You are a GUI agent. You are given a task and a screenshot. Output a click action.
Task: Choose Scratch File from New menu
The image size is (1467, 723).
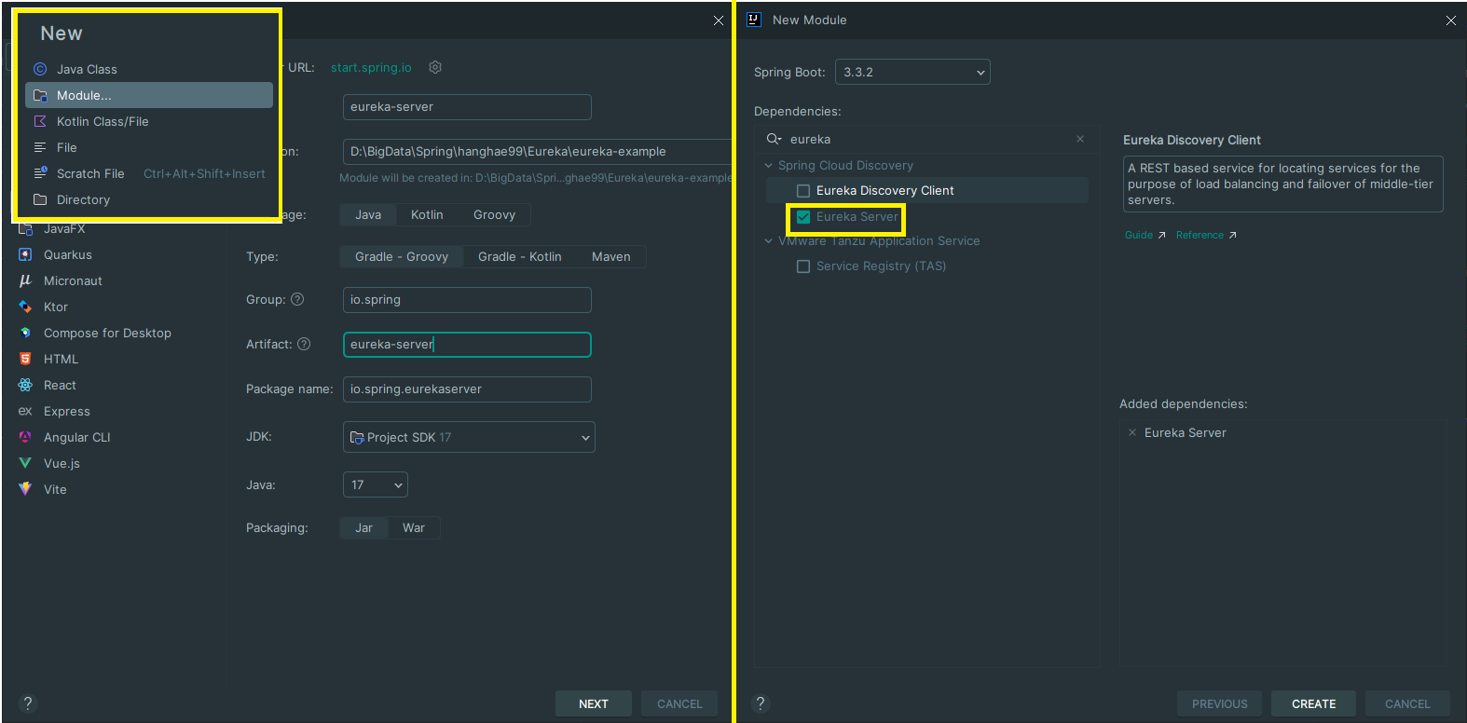(x=149, y=173)
